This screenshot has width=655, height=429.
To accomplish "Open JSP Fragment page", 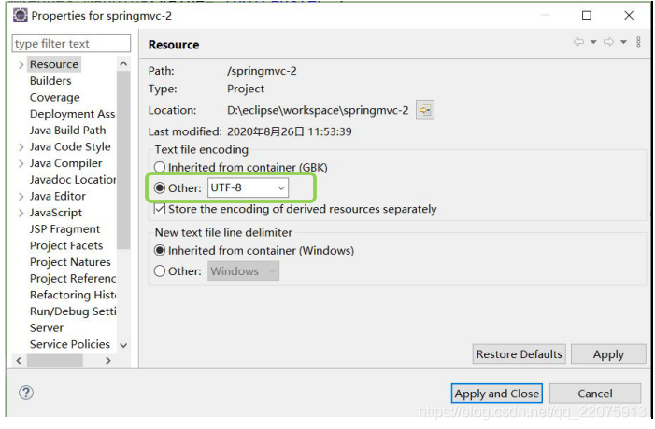I will pos(64,229).
